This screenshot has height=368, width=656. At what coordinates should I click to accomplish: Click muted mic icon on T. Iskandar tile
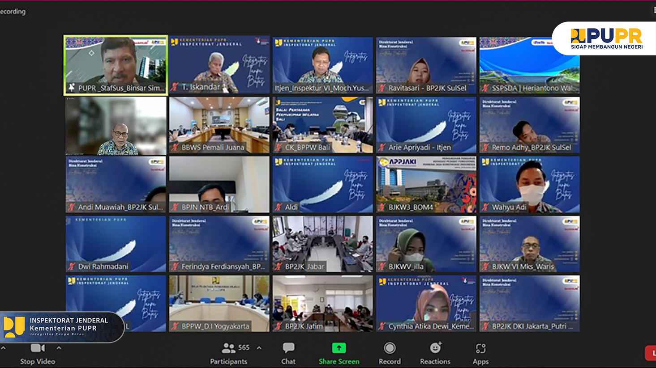tap(175, 88)
